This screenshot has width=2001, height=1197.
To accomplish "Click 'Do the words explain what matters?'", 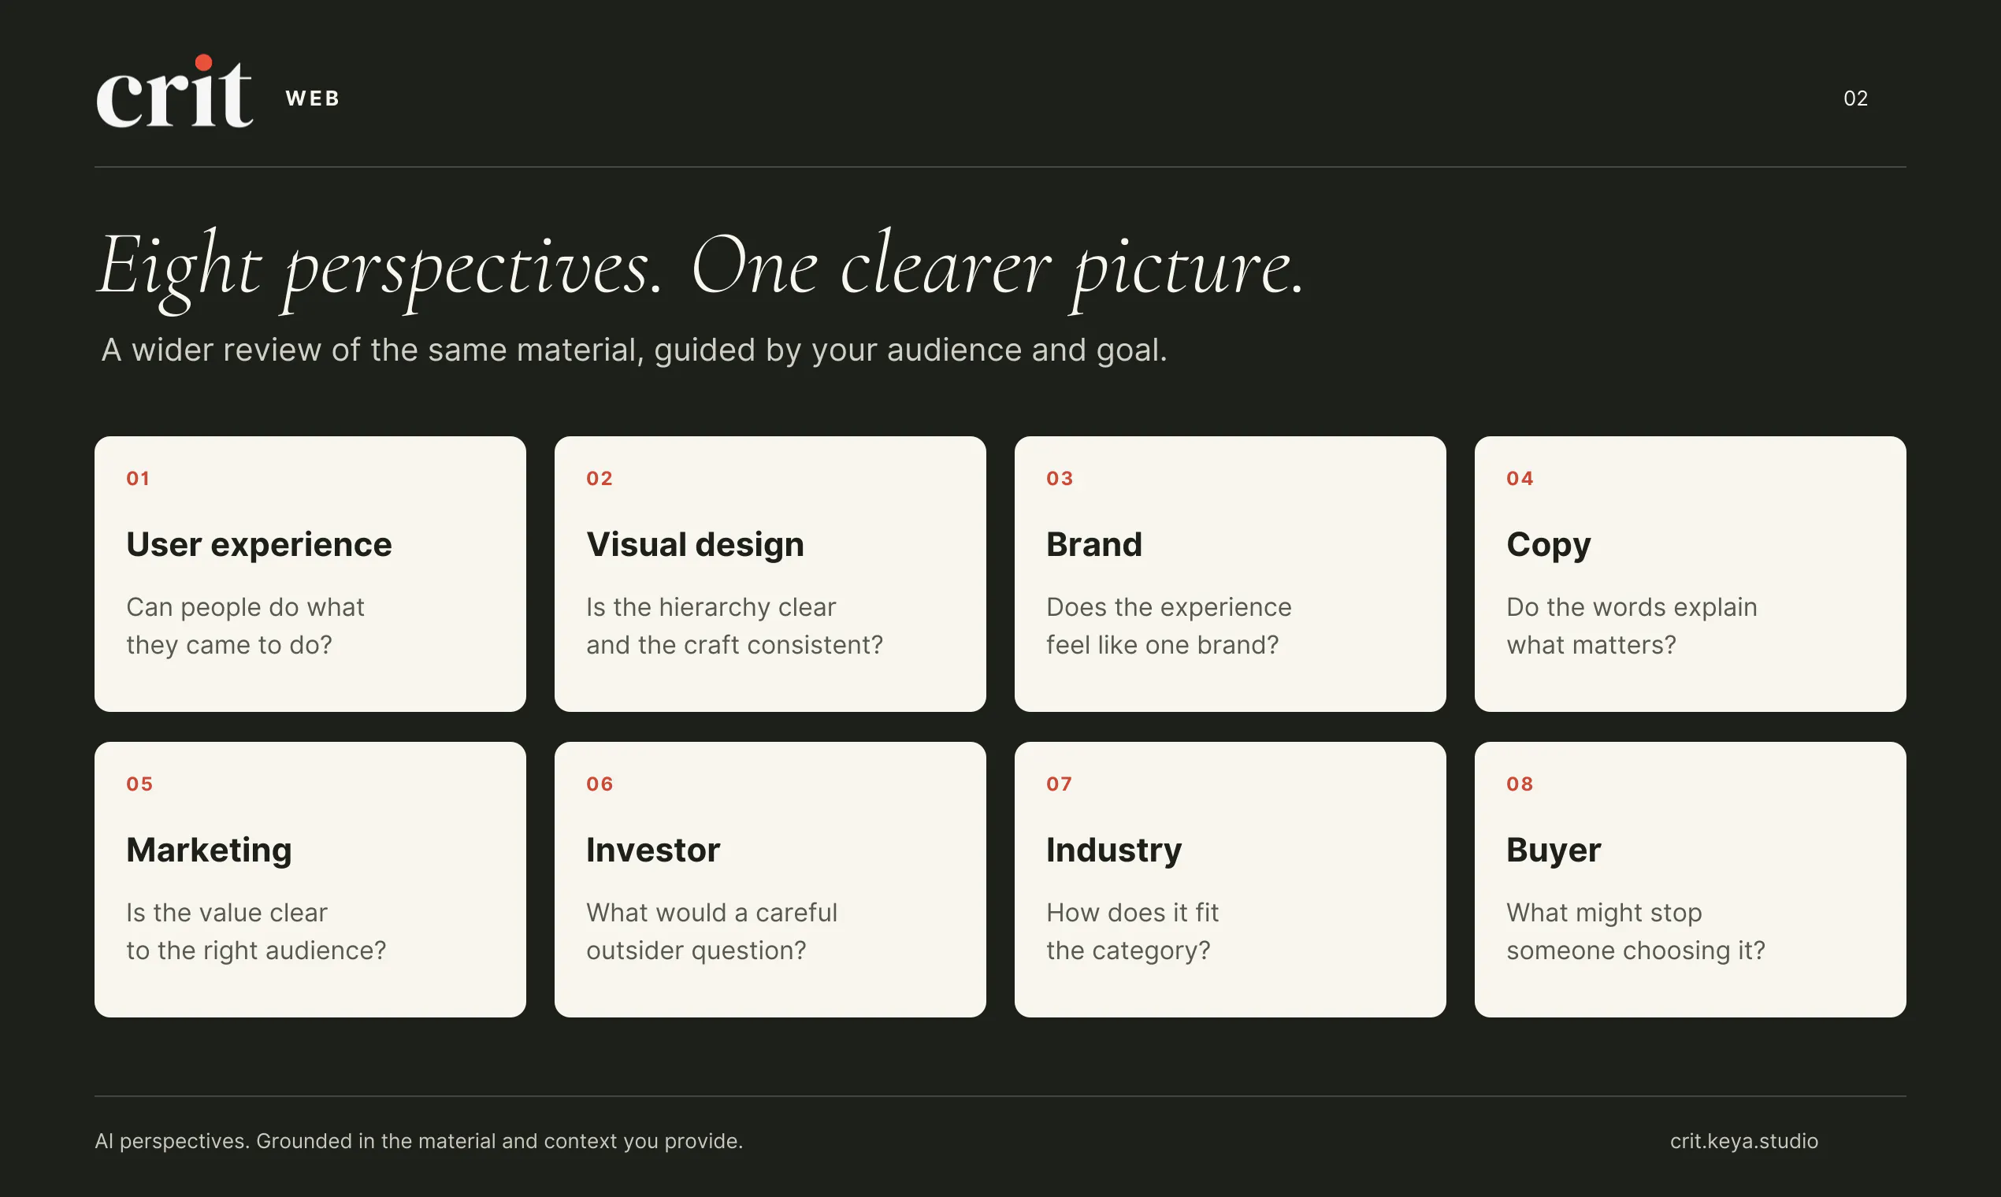I will (1632, 626).
